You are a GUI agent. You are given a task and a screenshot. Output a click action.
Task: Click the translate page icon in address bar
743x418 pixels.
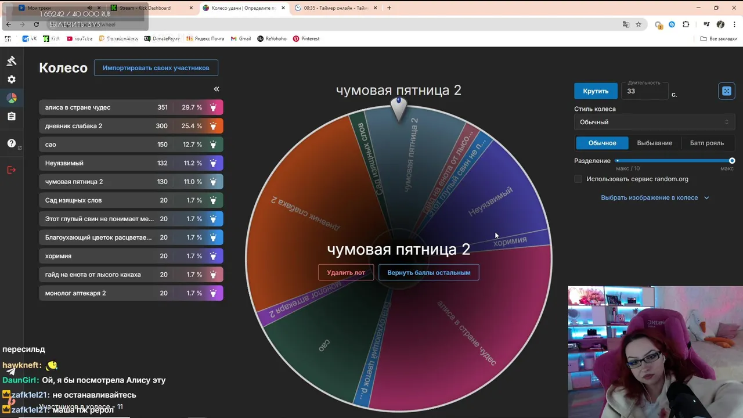point(626,24)
